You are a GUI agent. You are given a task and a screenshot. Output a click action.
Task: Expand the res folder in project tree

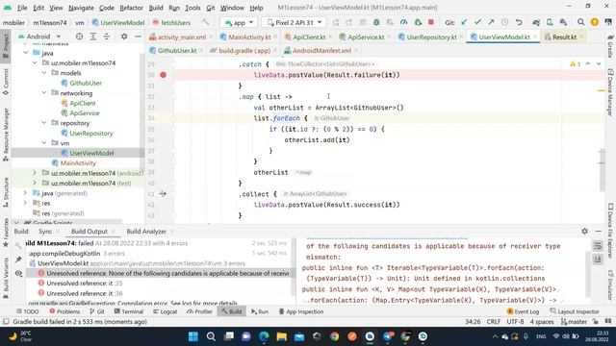[x=26, y=203]
